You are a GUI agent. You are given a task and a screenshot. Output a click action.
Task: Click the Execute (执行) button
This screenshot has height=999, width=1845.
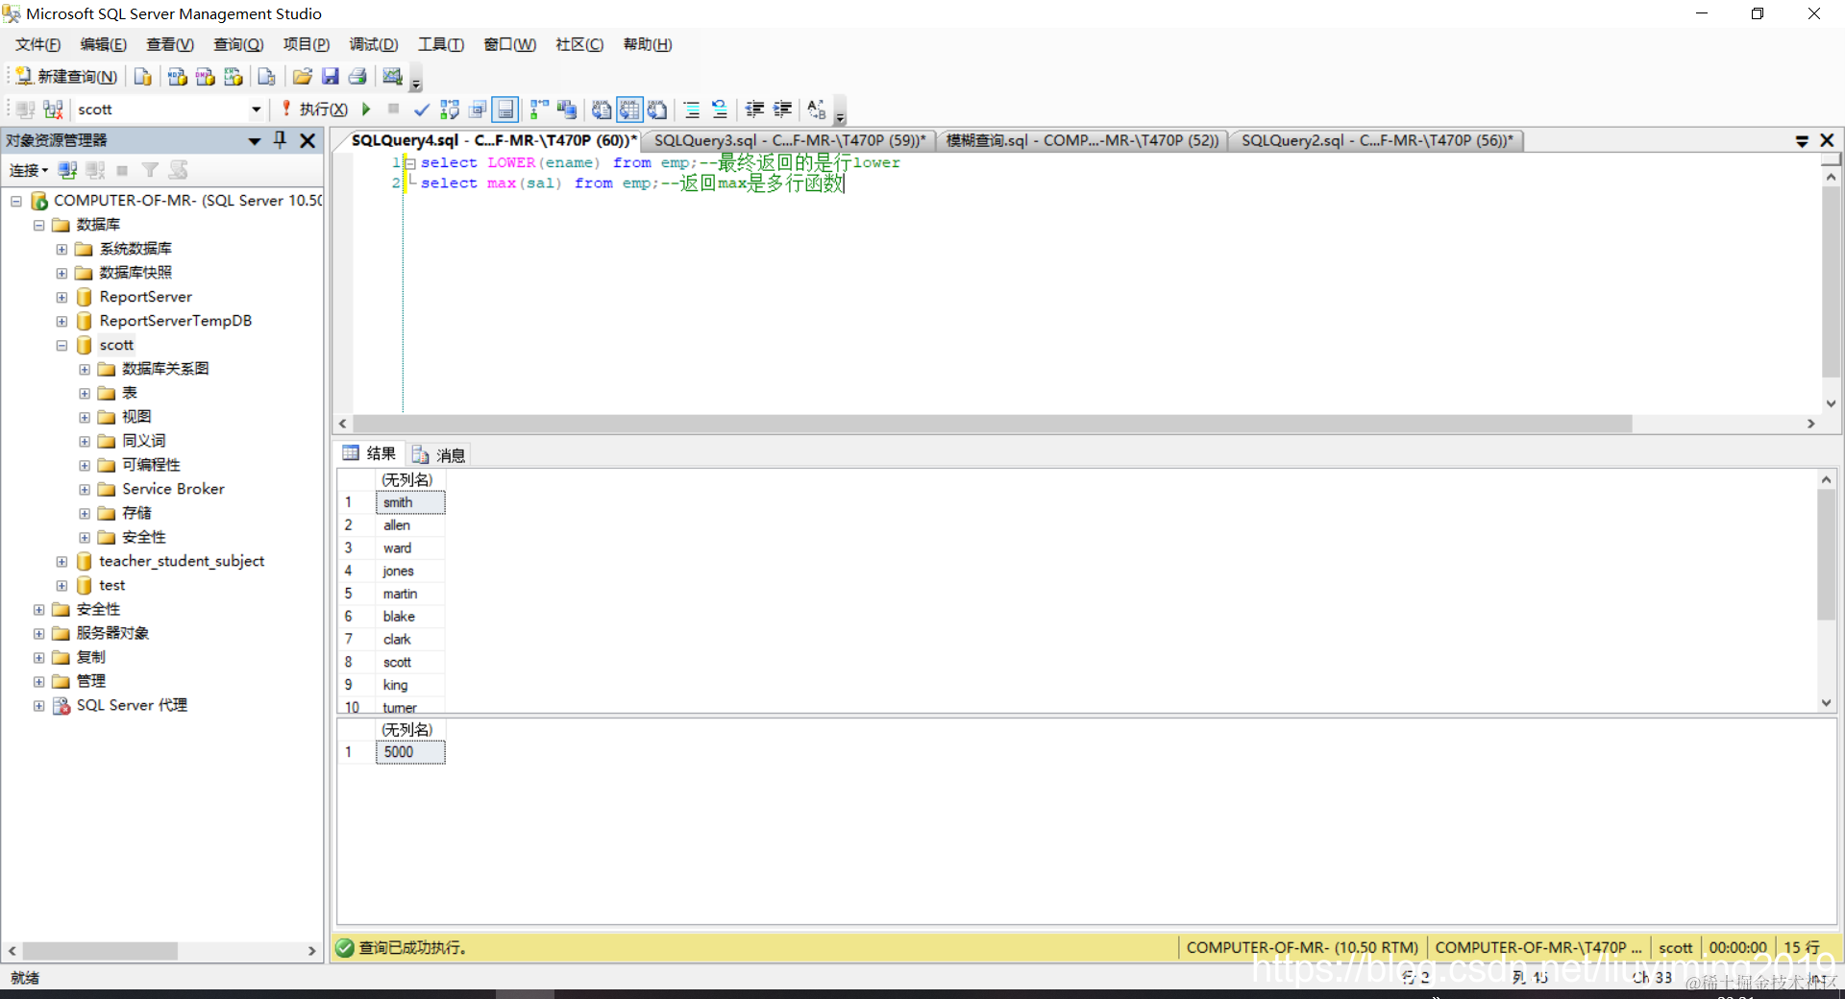pos(314,110)
